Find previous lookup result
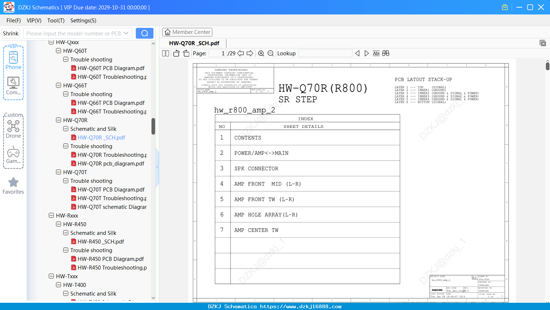Screen dimensions: 550x310 357,53
